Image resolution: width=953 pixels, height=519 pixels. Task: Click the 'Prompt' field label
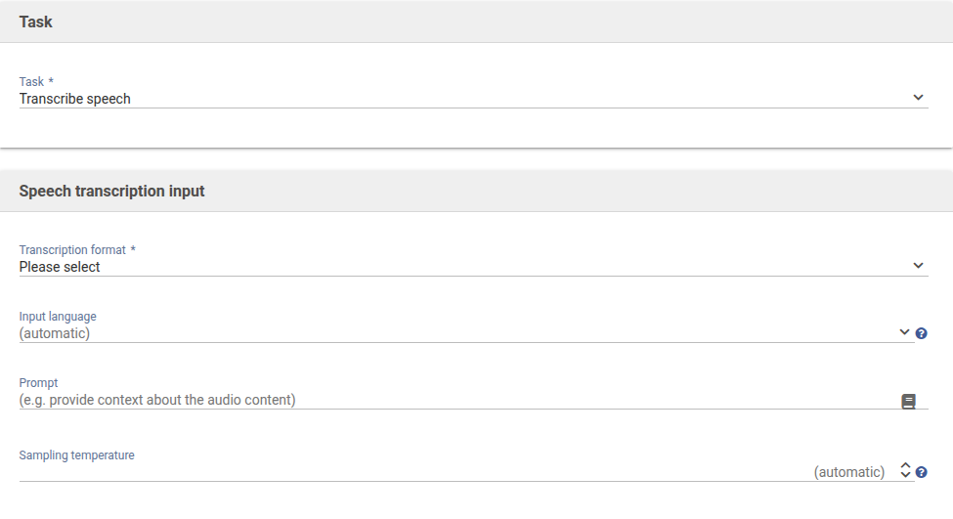tap(39, 383)
